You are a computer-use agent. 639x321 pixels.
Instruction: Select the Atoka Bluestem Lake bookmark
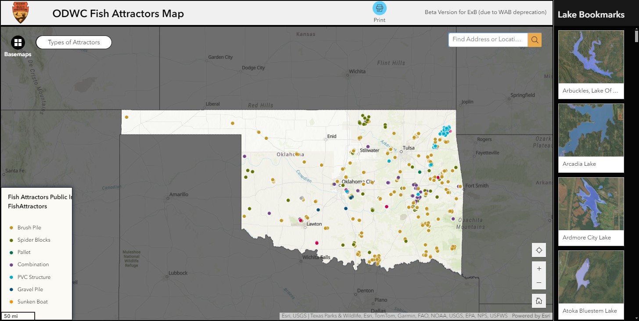pyautogui.click(x=591, y=277)
